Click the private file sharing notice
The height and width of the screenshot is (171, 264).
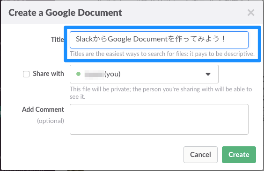161,93
